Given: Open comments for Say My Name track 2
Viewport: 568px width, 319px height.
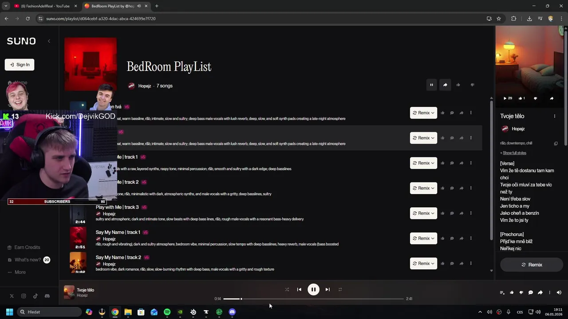Looking at the screenshot, I should point(452,264).
